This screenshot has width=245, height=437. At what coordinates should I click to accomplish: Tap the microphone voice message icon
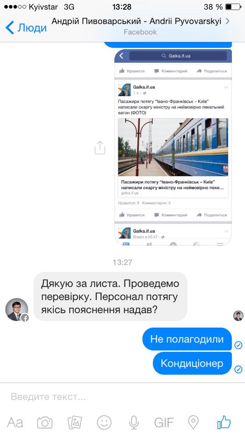click(x=134, y=422)
